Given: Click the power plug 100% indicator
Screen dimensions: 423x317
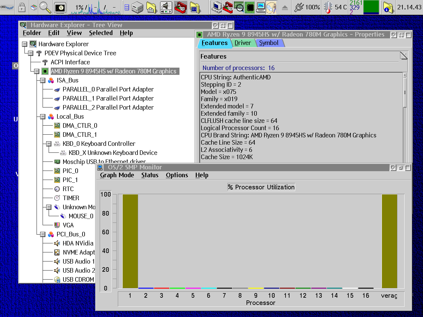Looking at the screenshot, I should click(307, 7).
